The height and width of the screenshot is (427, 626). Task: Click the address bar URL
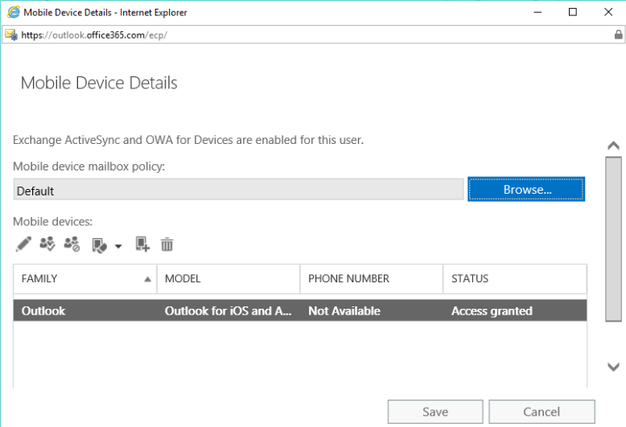pyautogui.click(x=94, y=35)
